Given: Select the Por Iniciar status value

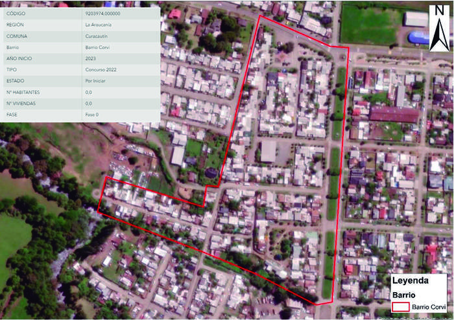Looking at the screenshot, I should tap(96, 81).
